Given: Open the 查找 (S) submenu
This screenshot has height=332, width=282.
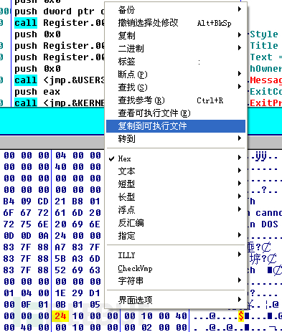Looking at the screenshot, I should click(176, 87).
